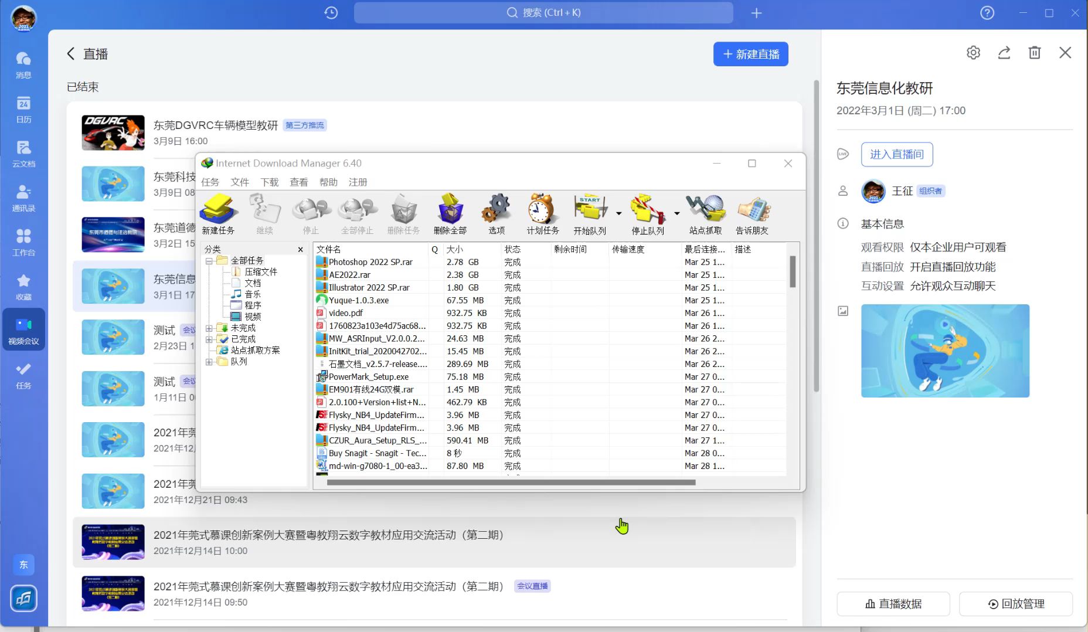1088x632 pixels.
Task: Click the IDM file list vertical scrollbar
Action: (x=793, y=271)
